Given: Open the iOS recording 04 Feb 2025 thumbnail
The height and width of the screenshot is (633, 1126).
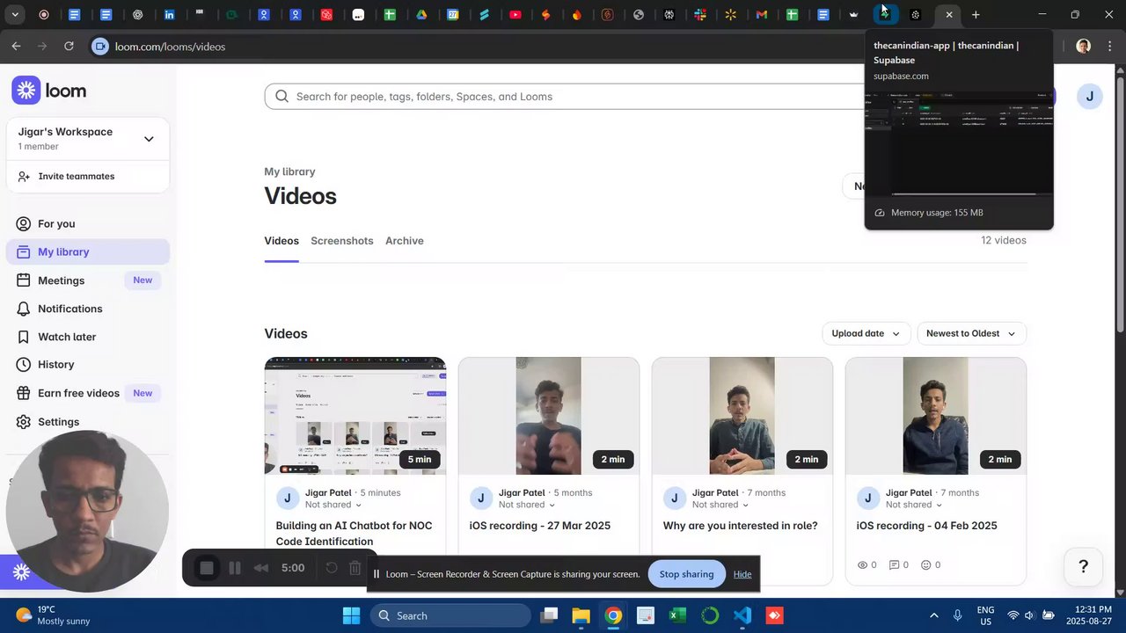Looking at the screenshot, I should (936, 416).
